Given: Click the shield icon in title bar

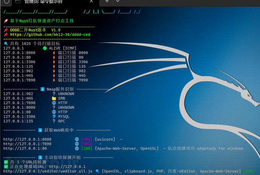Looking at the screenshot, I should click(7, 2).
